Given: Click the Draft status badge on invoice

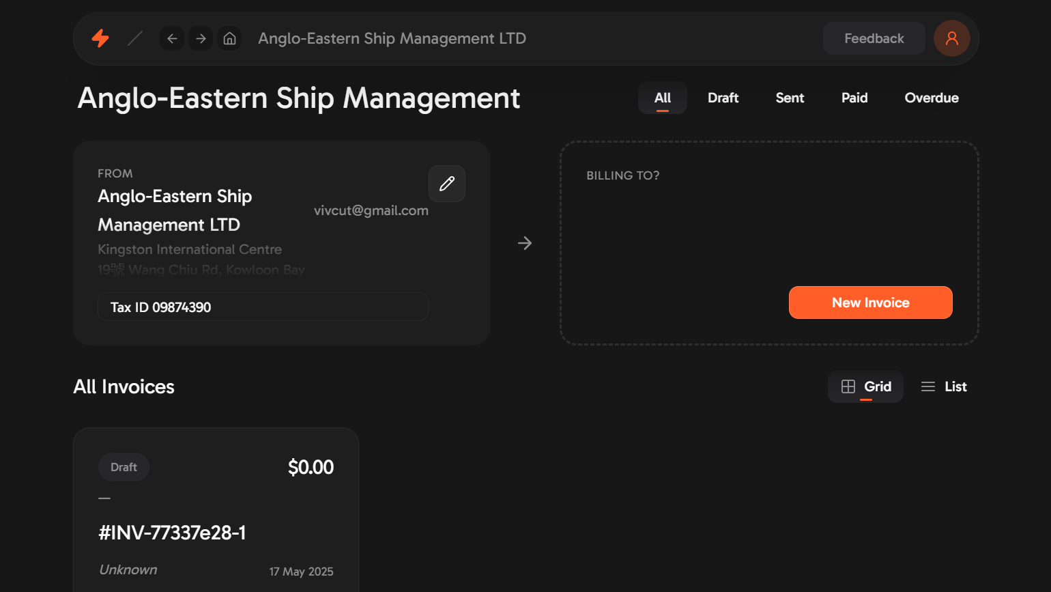Looking at the screenshot, I should pos(124,467).
